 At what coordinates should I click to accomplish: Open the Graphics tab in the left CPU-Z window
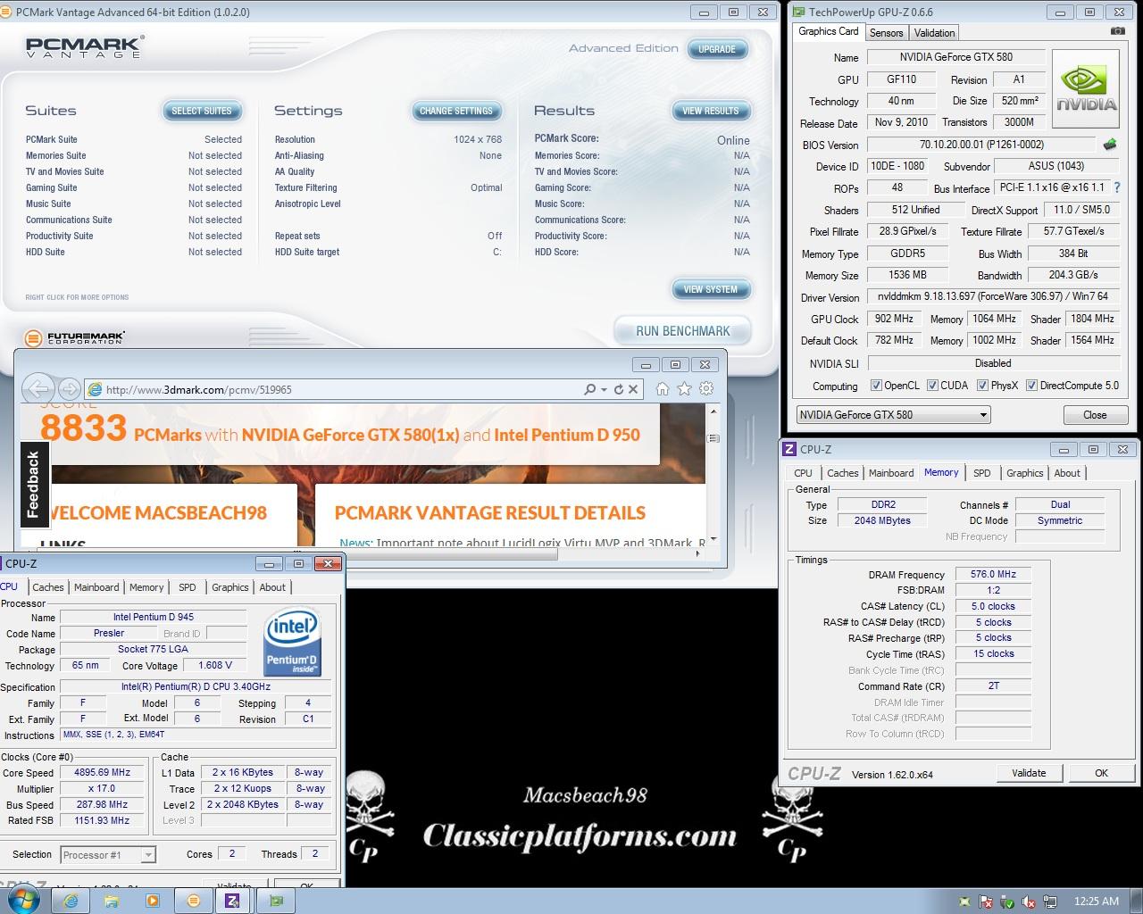click(229, 587)
